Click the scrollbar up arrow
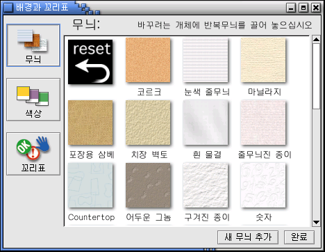 click(316, 39)
